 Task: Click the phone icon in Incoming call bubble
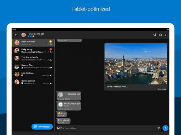(61, 95)
